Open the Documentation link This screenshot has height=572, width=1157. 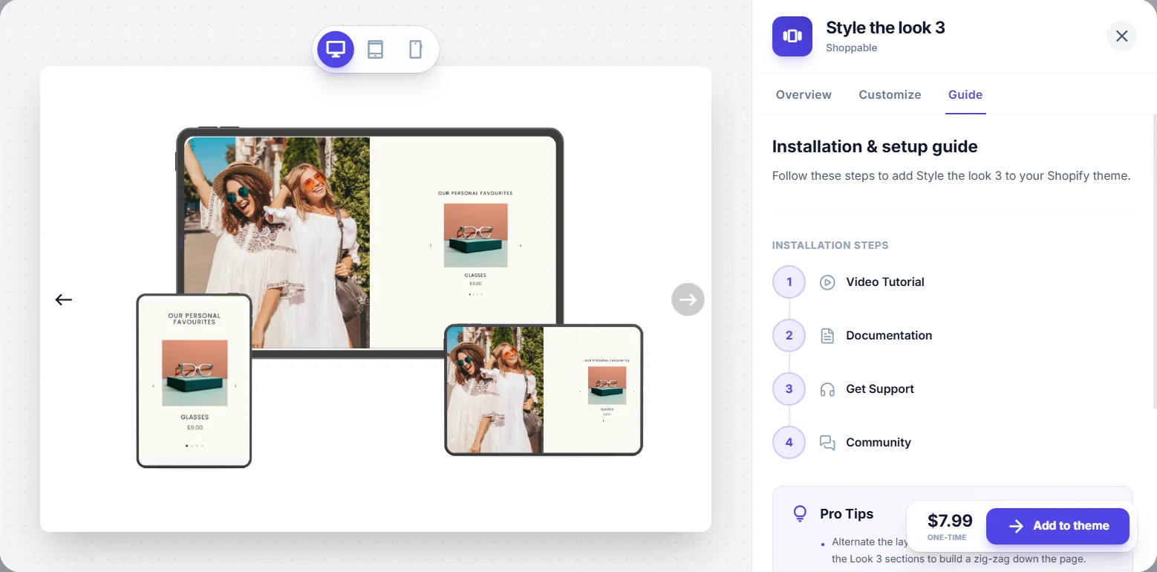889,336
